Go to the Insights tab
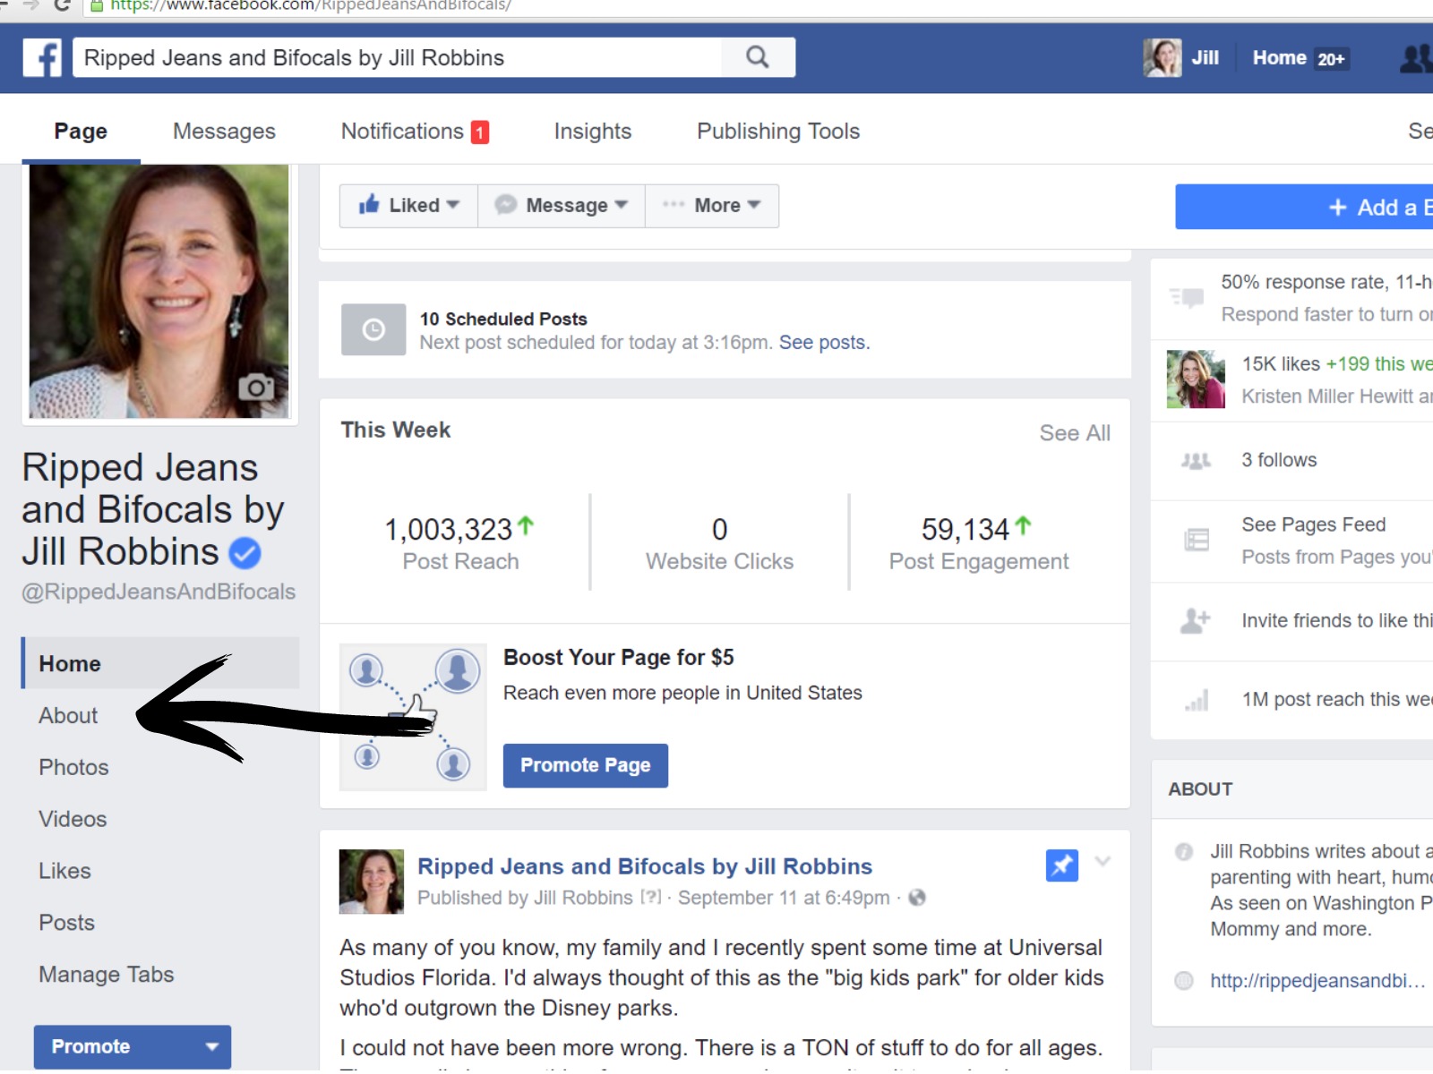The width and height of the screenshot is (1433, 1074). [592, 132]
